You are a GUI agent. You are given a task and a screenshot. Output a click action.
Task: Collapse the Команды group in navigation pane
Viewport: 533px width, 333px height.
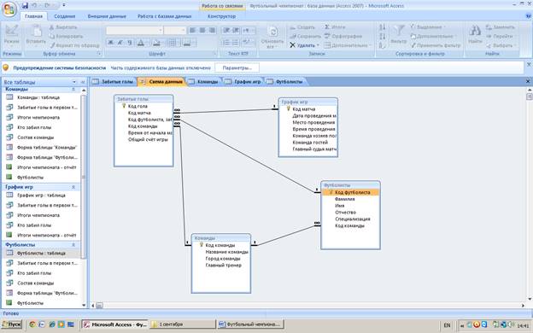[x=73, y=89]
